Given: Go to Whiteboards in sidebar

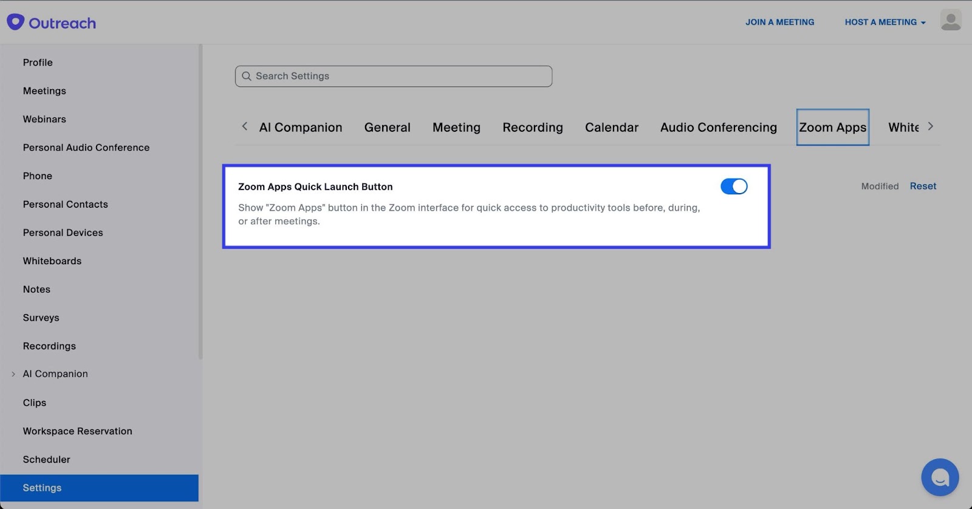Looking at the screenshot, I should point(52,261).
